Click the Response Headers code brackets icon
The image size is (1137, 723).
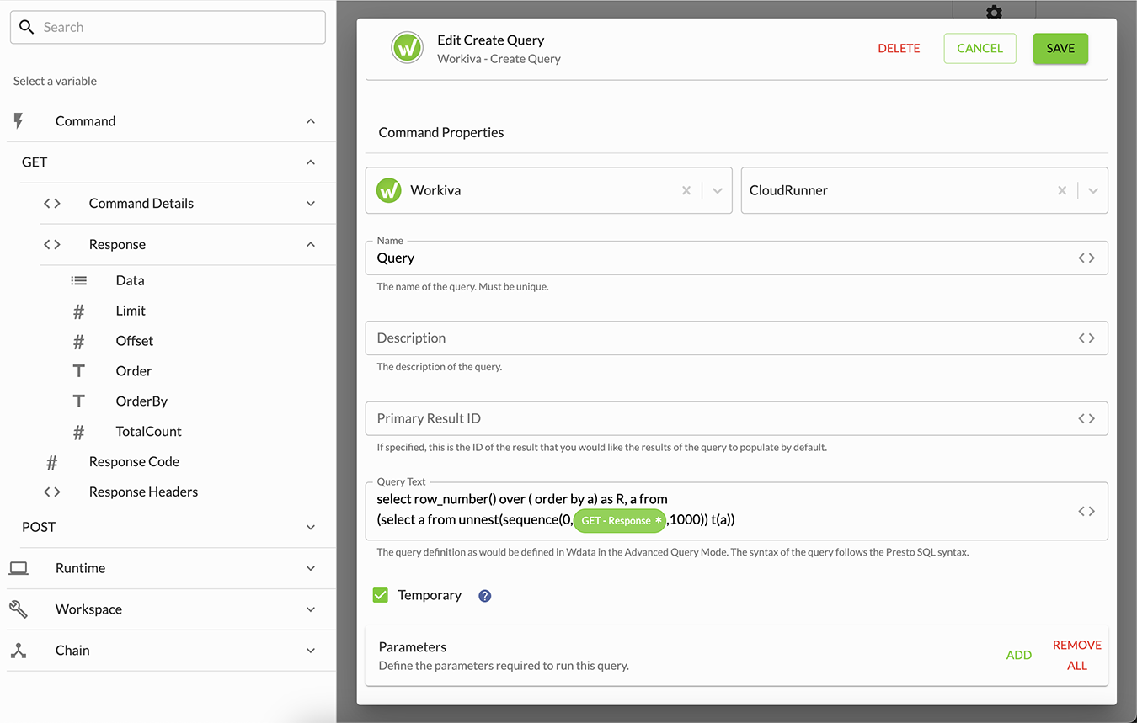click(52, 492)
